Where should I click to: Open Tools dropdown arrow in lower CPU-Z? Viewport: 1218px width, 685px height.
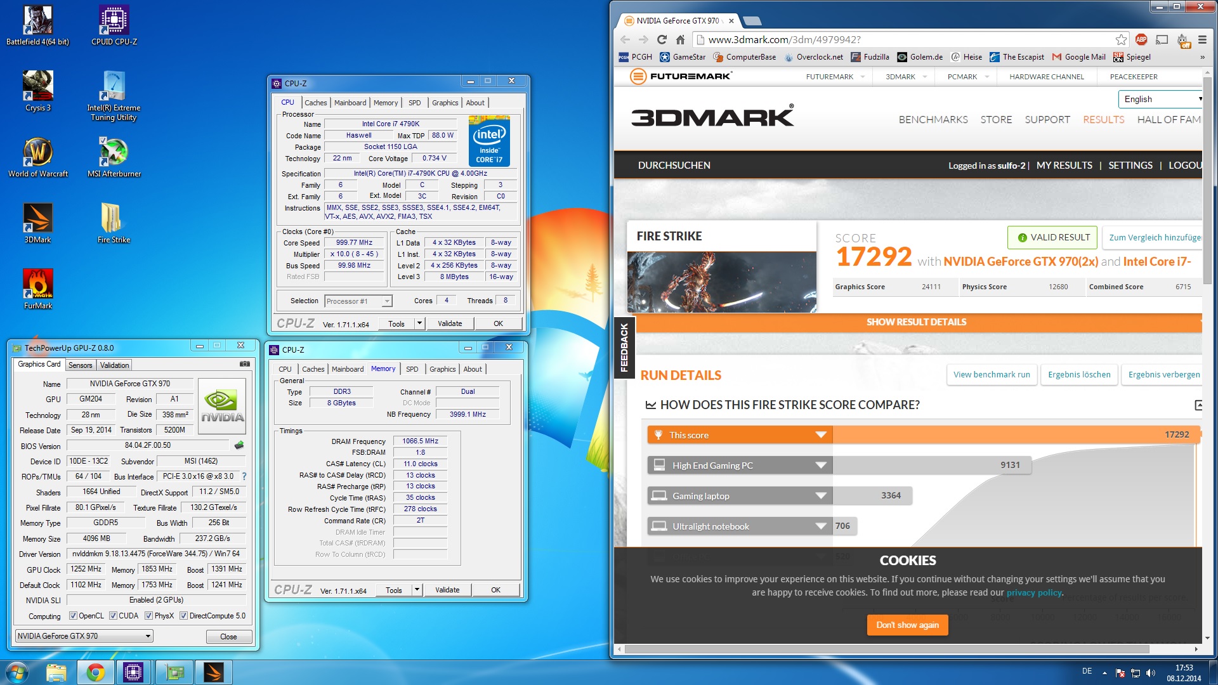click(x=416, y=590)
